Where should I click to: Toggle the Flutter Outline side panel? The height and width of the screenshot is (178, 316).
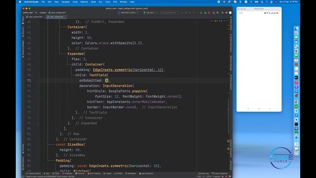[x=231, y=24]
